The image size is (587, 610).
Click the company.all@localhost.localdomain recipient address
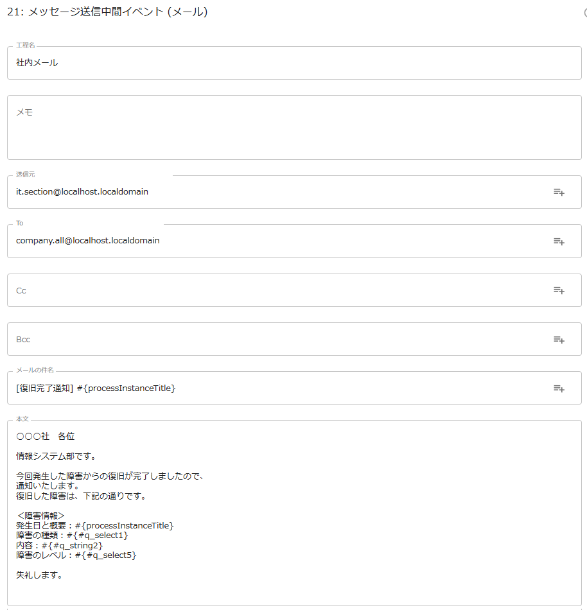[88, 241]
